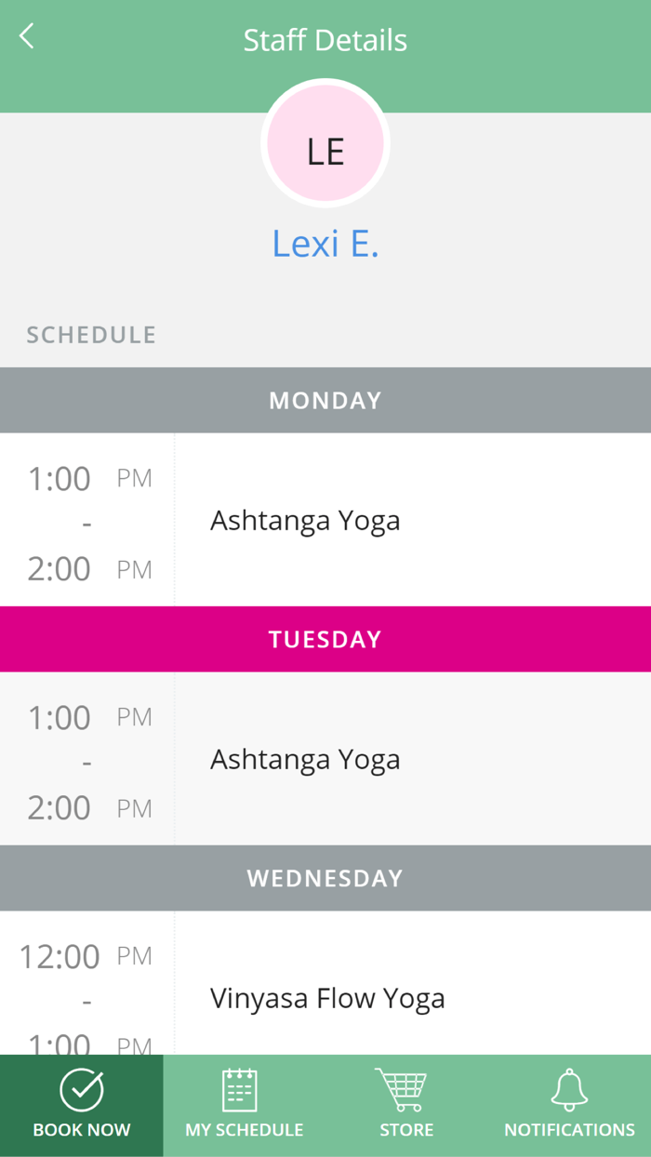Expand the Tuesday schedule section

(x=325, y=639)
